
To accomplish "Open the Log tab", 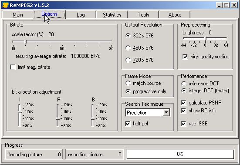I will [81, 15].
